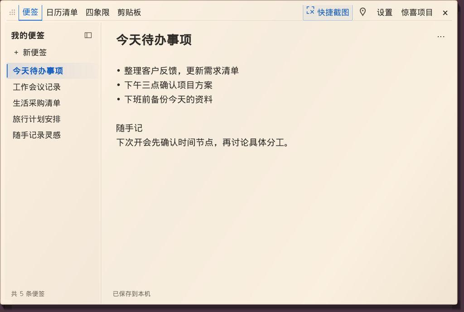Open the 剪贴板 tab
Image resolution: width=464 pixels, height=312 pixels.
point(129,12)
